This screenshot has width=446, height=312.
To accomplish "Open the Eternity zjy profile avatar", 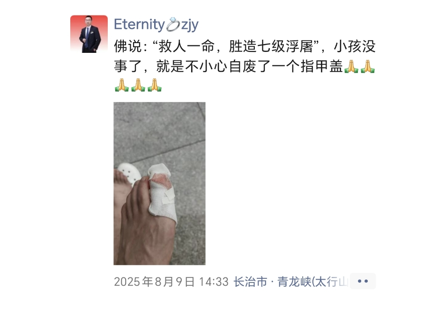I will tap(89, 34).
